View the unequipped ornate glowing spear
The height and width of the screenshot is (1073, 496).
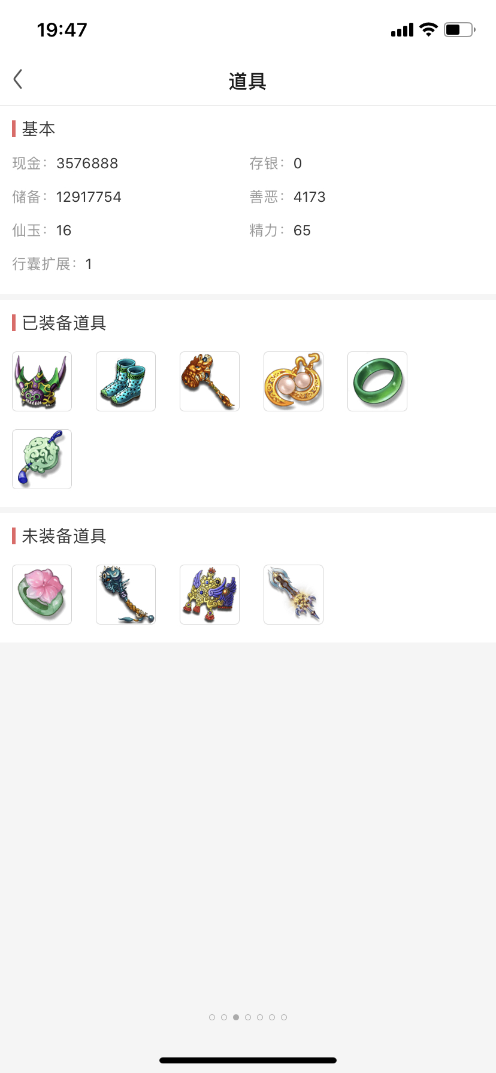pyautogui.click(x=294, y=595)
